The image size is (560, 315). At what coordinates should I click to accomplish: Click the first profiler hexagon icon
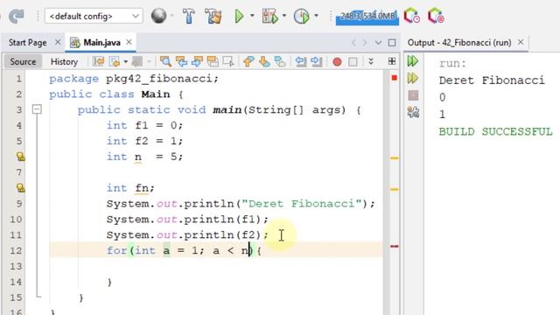point(411,16)
